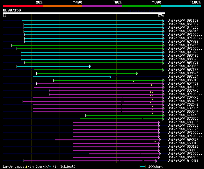Open the UniRef100_B4FL65 hit label

(183, 28)
